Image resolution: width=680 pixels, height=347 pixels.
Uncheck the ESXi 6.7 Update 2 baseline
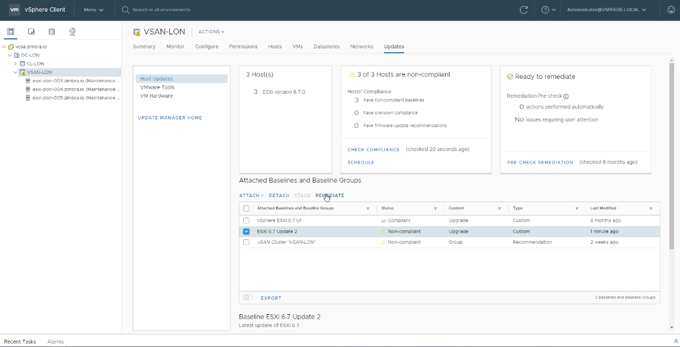[x=247, y=232]
